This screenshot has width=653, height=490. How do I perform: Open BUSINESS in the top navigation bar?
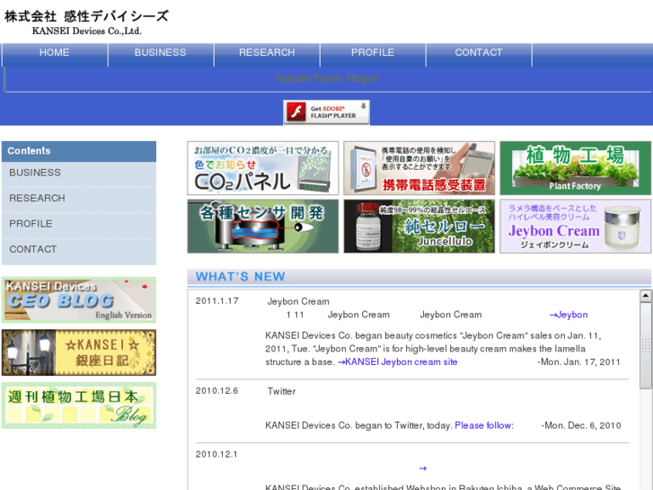[x=161, y=53]
